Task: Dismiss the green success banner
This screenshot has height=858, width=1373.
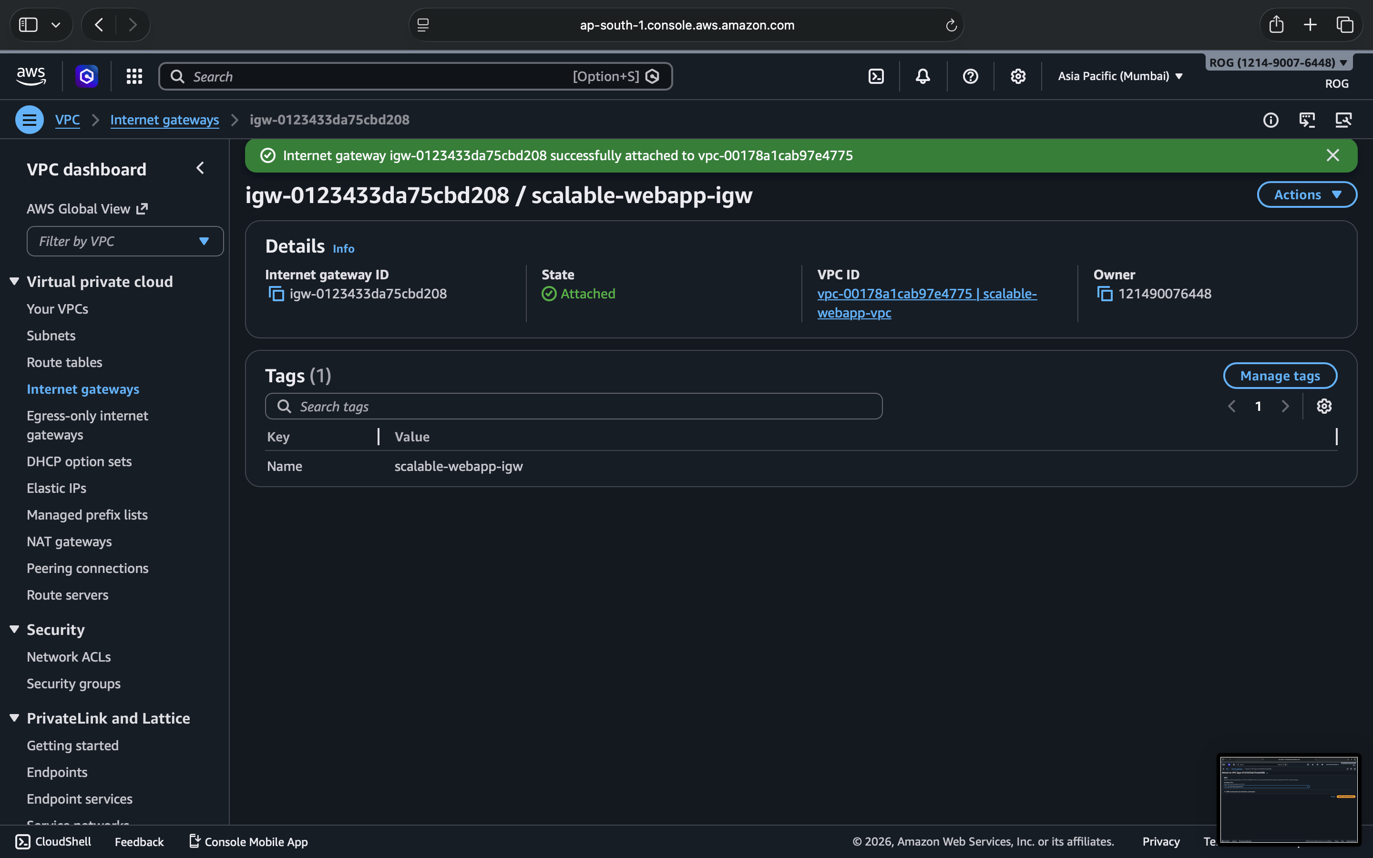Action: coord(1333,155)
